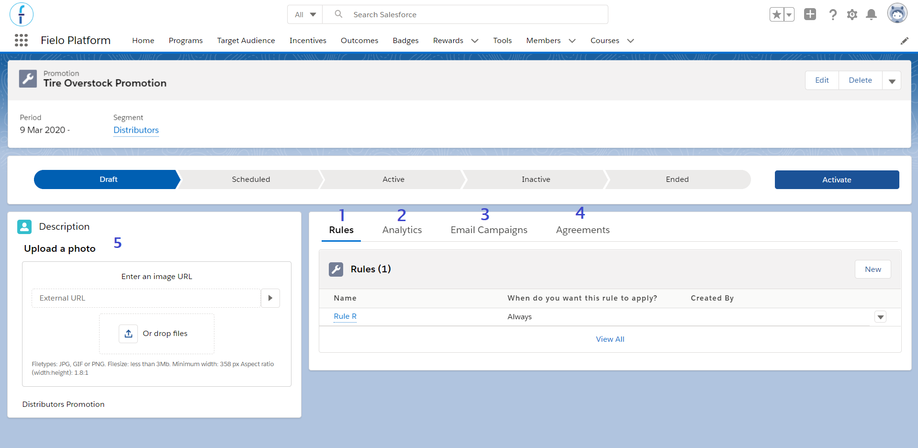The image size is (918, 448).
Task: Create a New rule
Action: (873, 269)
